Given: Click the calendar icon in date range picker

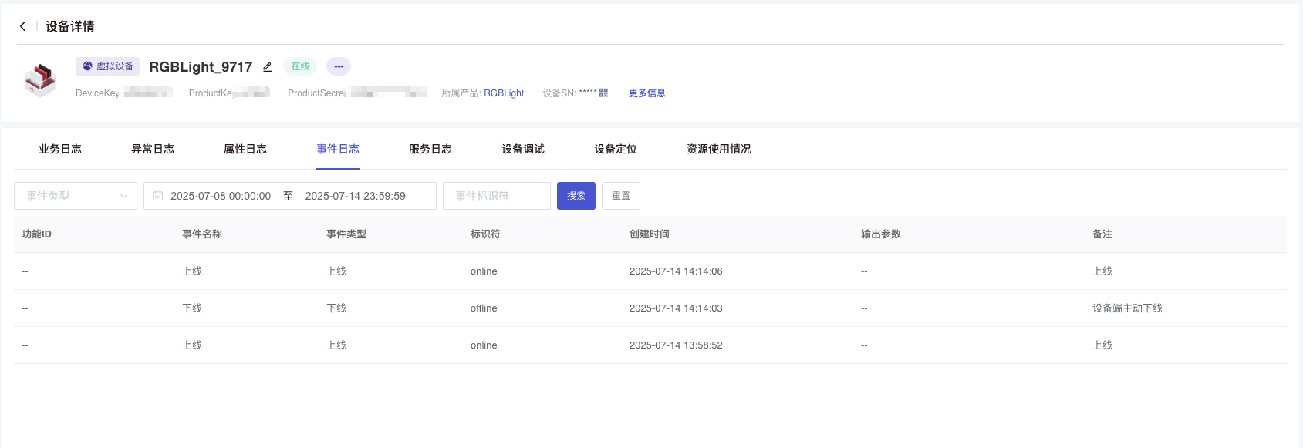Looking at the screenshot, I should (158, 196).
